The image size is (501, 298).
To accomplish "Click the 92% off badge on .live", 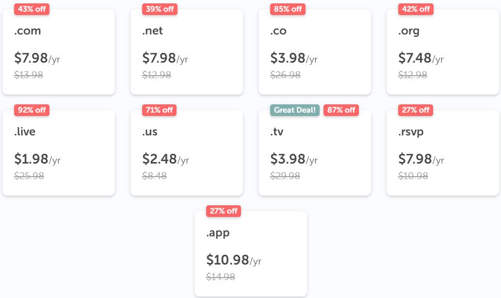I will tap(32, 110).
